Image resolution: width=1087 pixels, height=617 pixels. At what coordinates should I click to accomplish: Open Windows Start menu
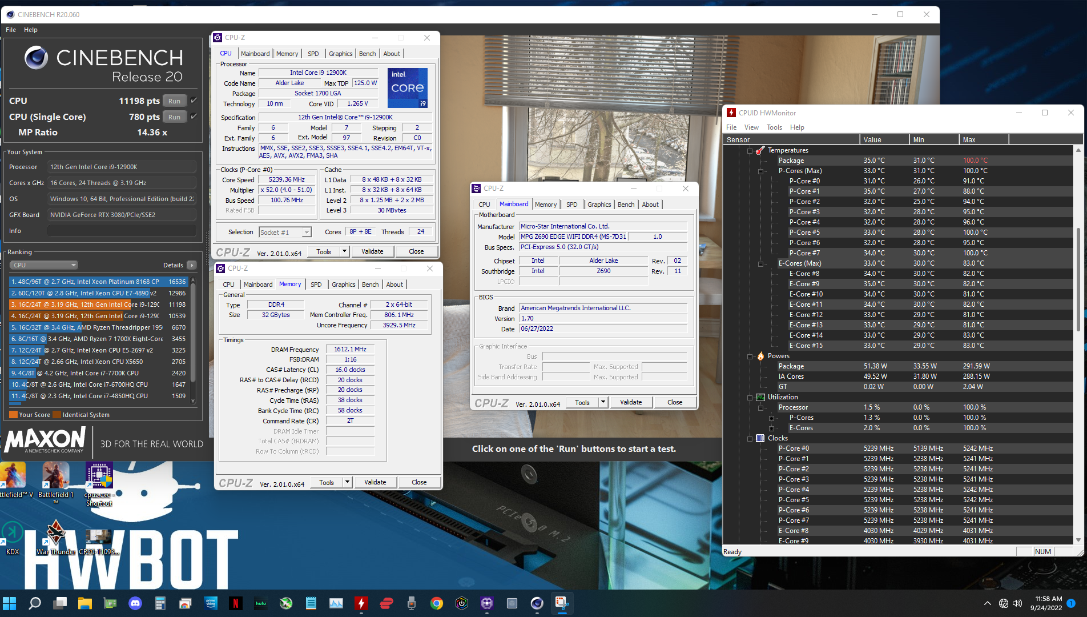[10, 603]
